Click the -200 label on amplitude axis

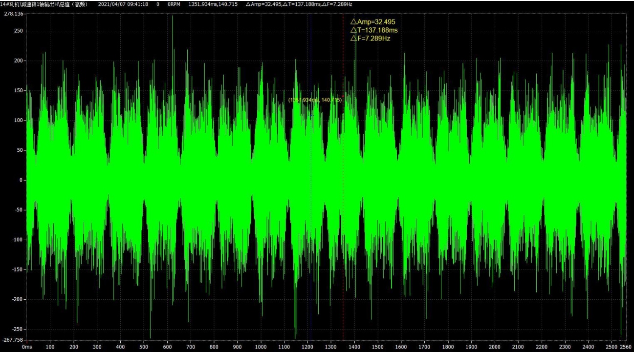click(x=17, y=299)
